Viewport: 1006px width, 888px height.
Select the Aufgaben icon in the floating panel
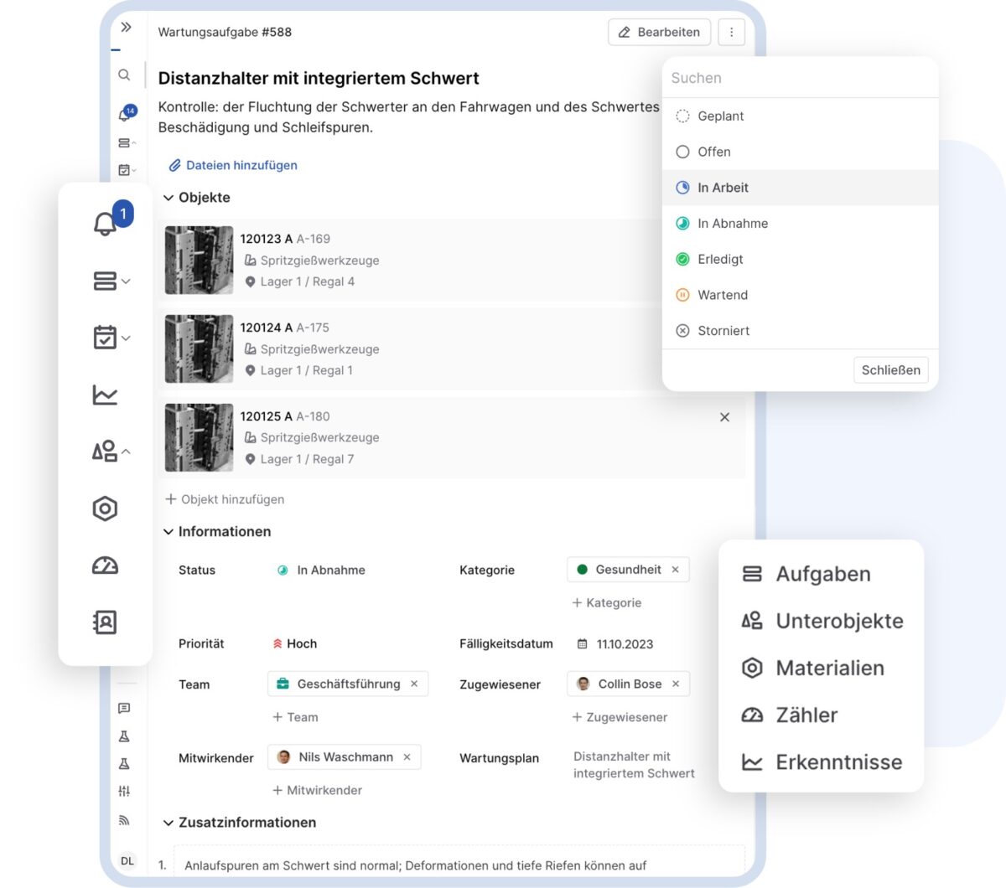(751, 574)
